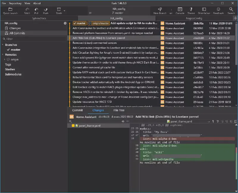Toggle Orientation layout button
Viewport: 238px width, 193px height.
coord(204,10)
